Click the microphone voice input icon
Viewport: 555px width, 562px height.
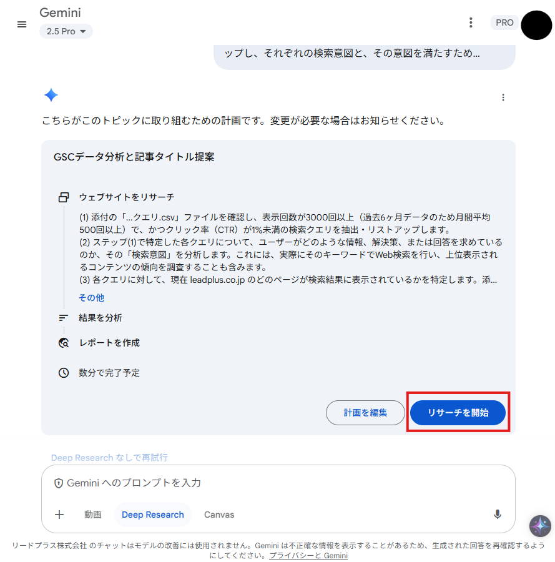click(498, 515)
